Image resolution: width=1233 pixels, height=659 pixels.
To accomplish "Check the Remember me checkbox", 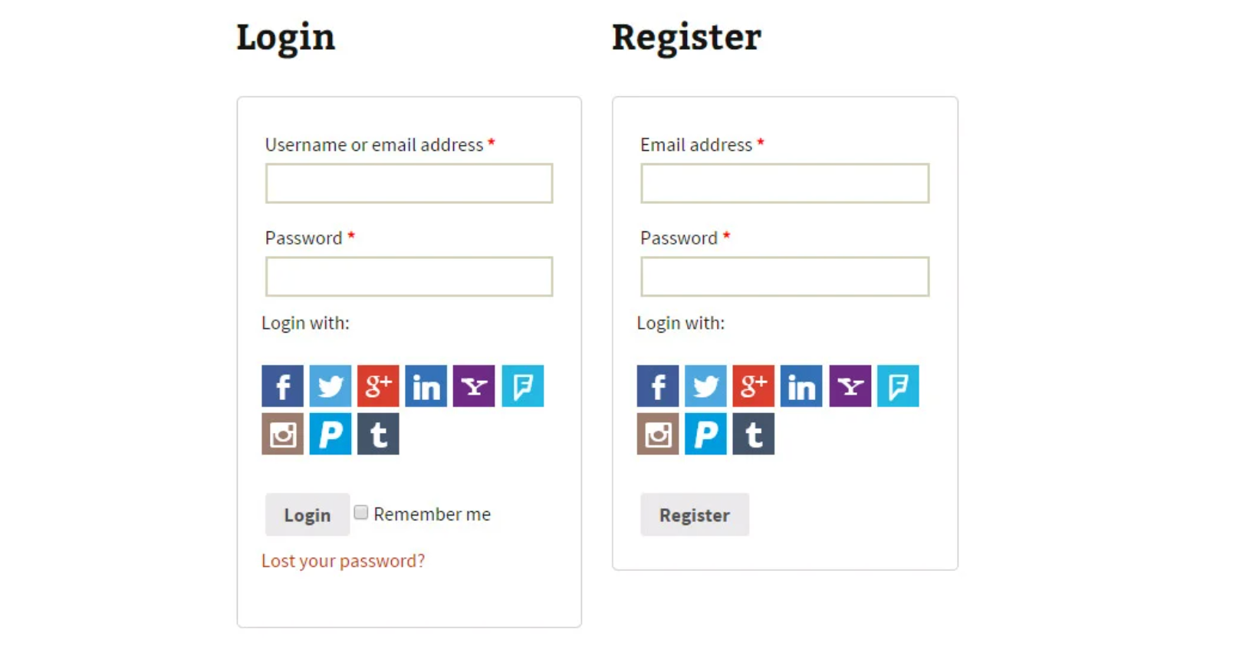I will (x=360, y=512).
